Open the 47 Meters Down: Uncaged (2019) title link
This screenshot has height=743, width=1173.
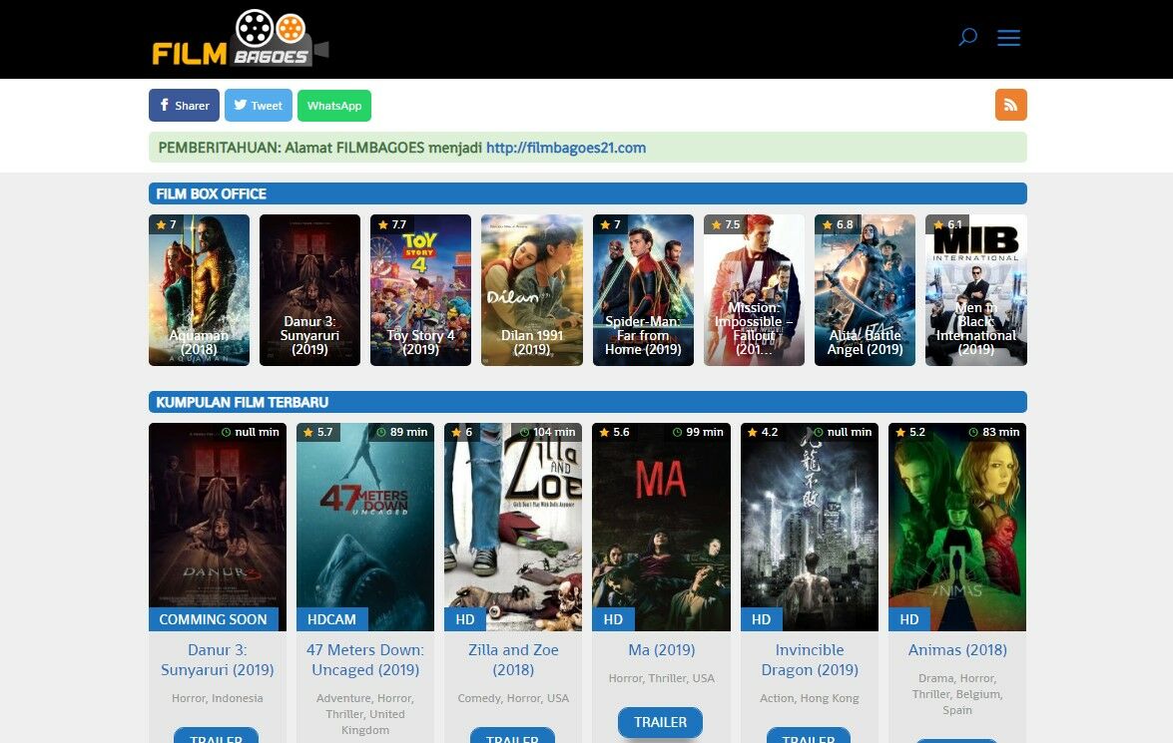[x=365, y=660]
